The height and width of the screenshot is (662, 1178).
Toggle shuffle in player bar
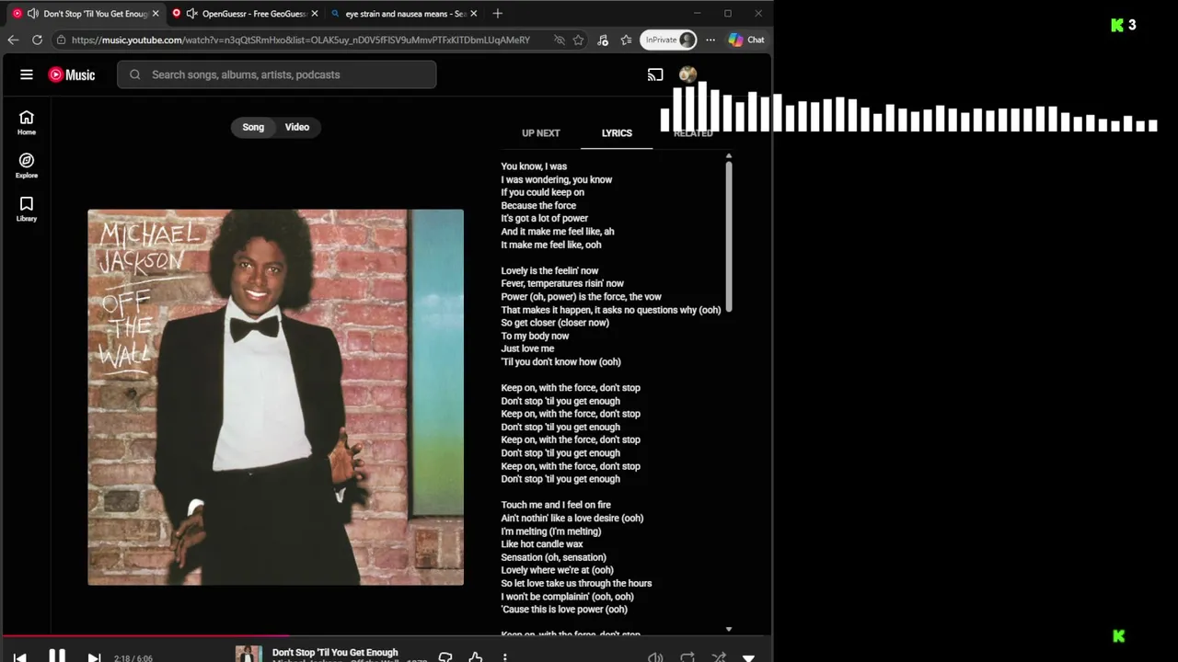(719, 657)
